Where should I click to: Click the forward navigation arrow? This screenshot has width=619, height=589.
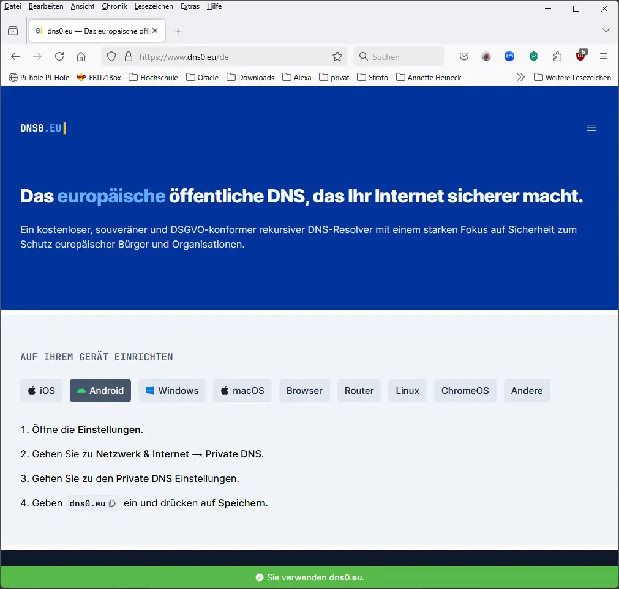37,57
